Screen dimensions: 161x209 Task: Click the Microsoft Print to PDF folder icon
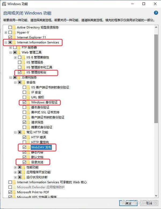point(14,192)
